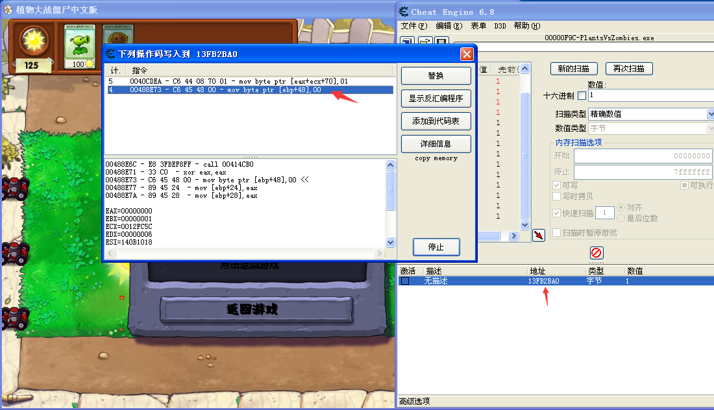The image size is (714, 410).
Task: Open the 文件(F) file menu
Action: point(414,26)
